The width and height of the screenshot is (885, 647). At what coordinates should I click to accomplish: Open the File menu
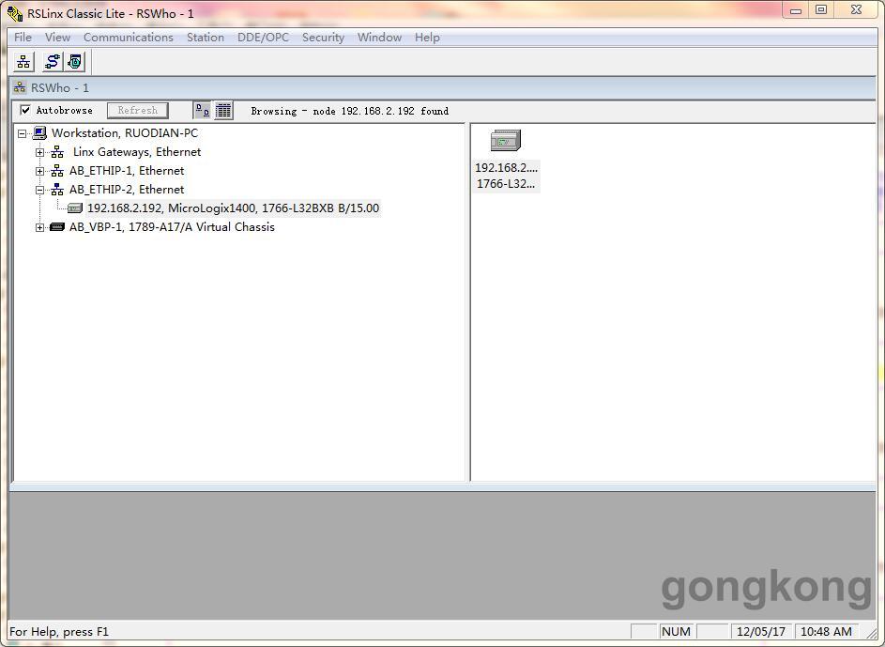(23, 38)
